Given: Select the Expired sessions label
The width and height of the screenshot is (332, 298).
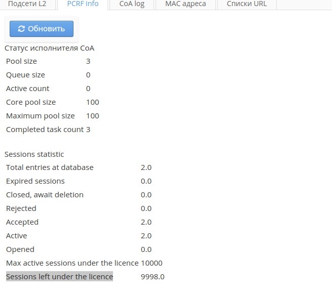Looking at the screenshot, I should (35, 181).
